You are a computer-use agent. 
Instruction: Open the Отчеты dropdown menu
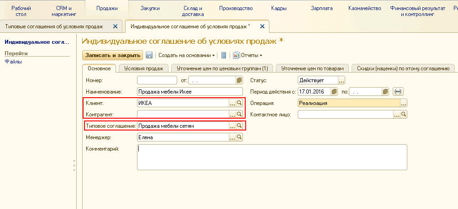coord(249,55)
